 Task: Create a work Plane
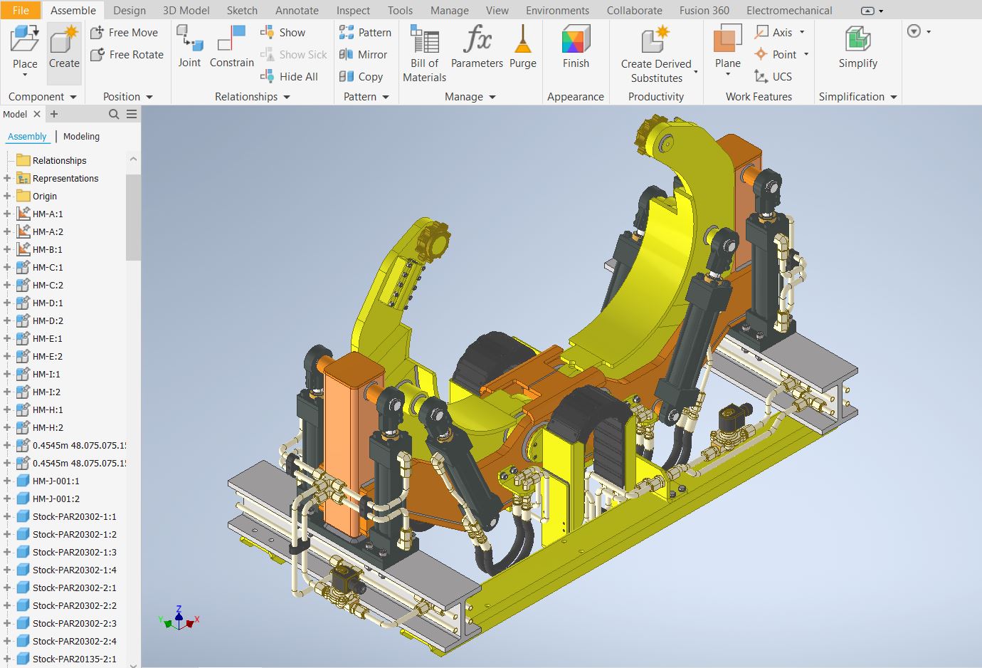click(x=727, y=50)
